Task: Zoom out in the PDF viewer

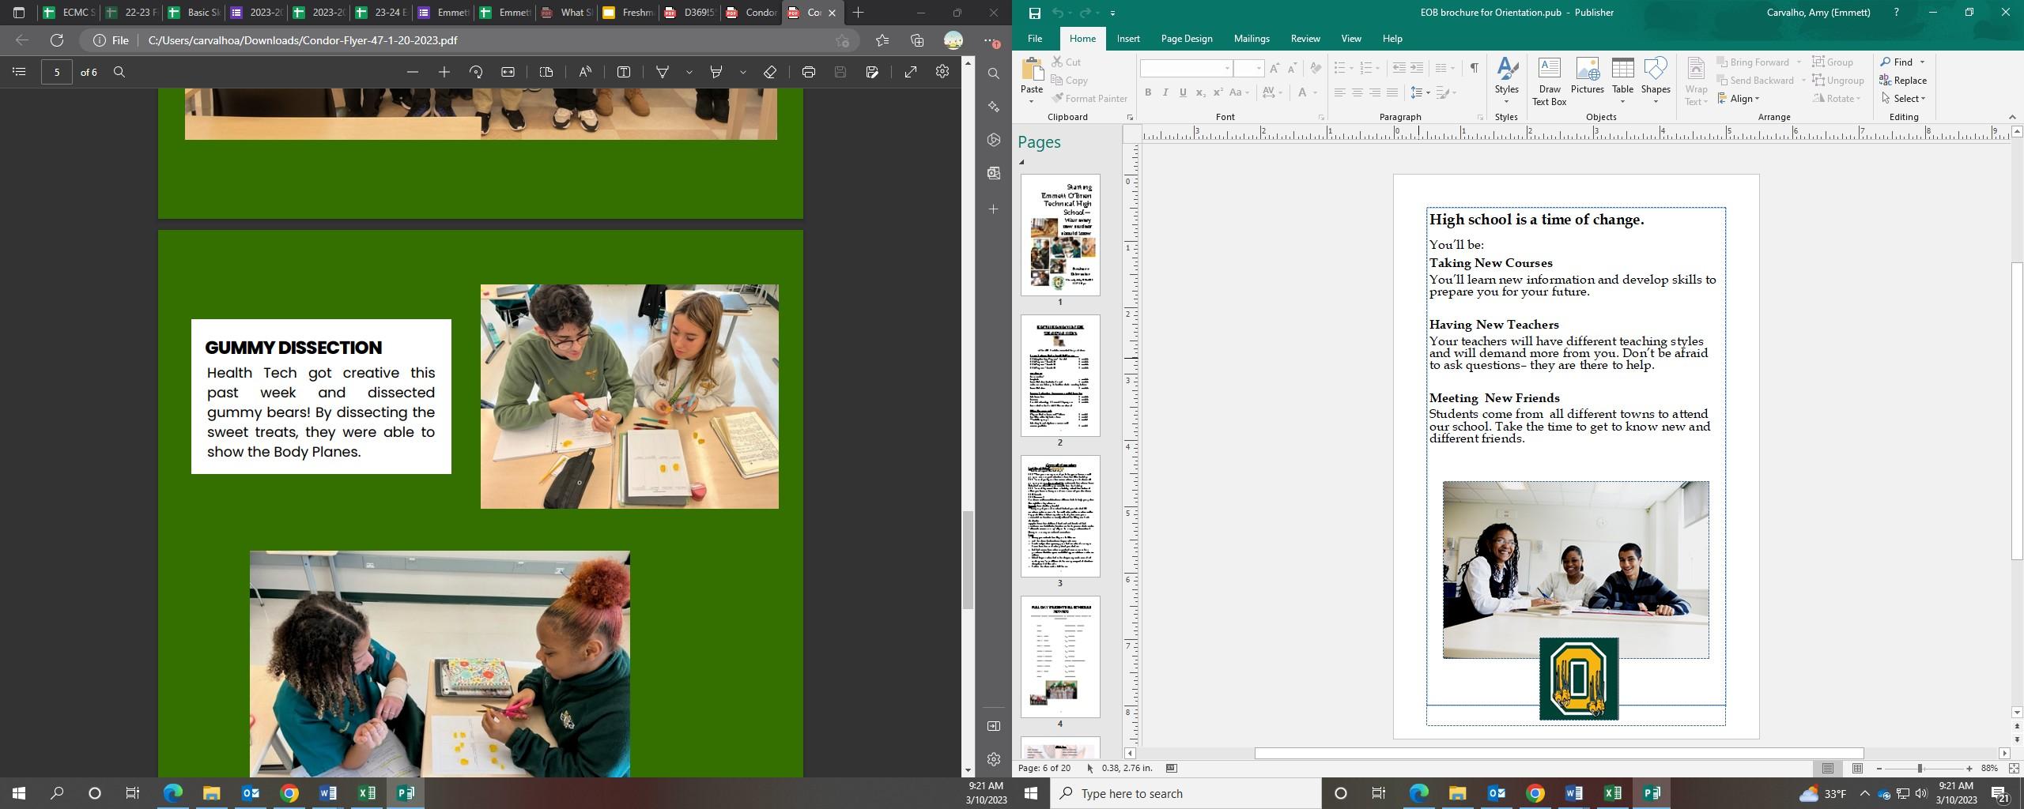Action: 412,72
